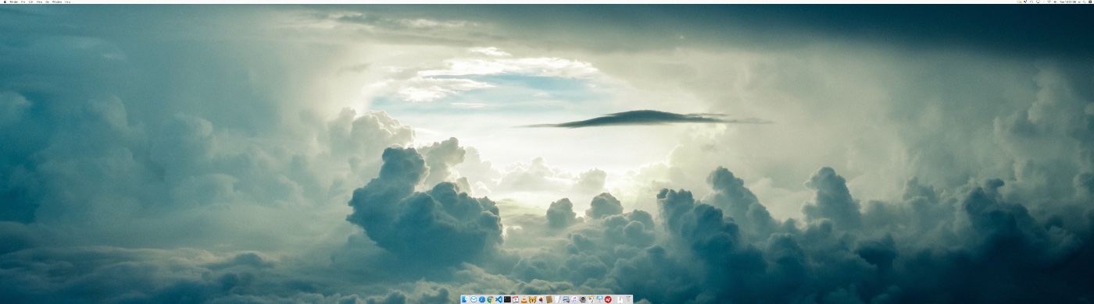This screenshot has width=1094, height=304.
Task: Open the Help menu
Action: tap(67, 2)
